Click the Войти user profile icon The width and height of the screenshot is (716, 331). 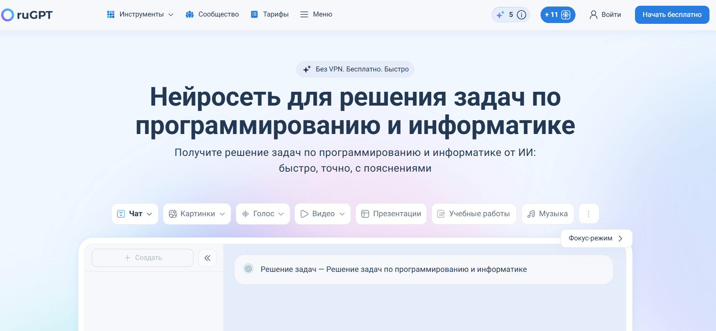tap(594, 15)
